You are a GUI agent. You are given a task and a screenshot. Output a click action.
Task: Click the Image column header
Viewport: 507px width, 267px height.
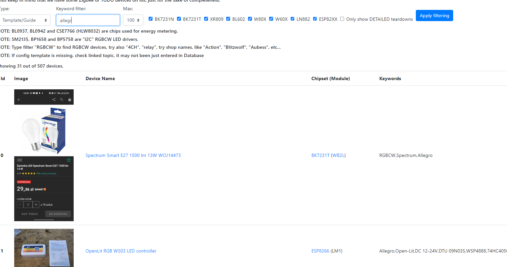coord(21,78)
